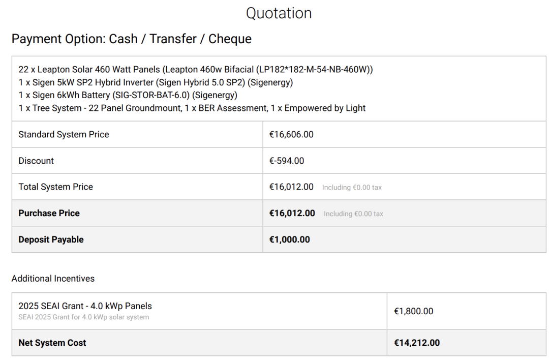Select the €1,000.00 deposit amount
The height and width of the screenshot is (361, 551).
click(x=289, y=239)
